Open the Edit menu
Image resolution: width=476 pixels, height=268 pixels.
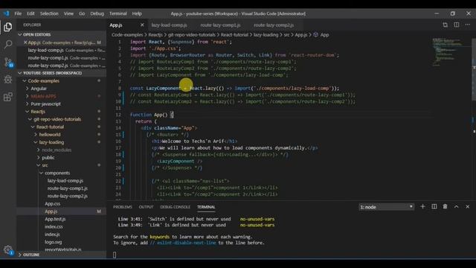[30, 13]
